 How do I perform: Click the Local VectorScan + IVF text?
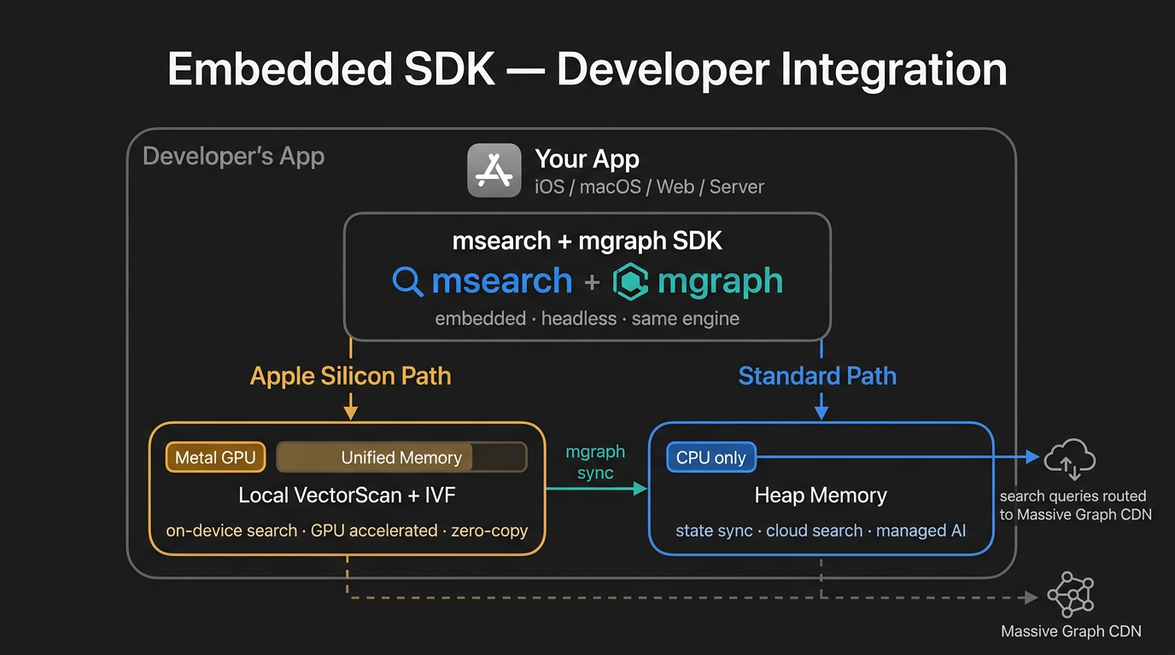348,496
